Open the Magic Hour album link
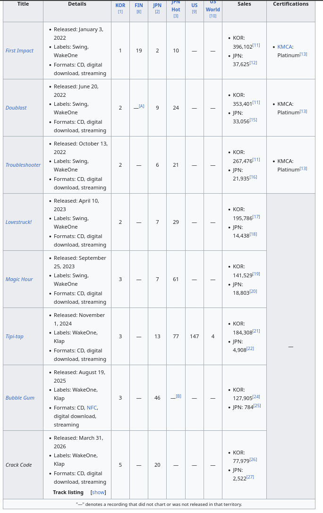 click(19, 279)
